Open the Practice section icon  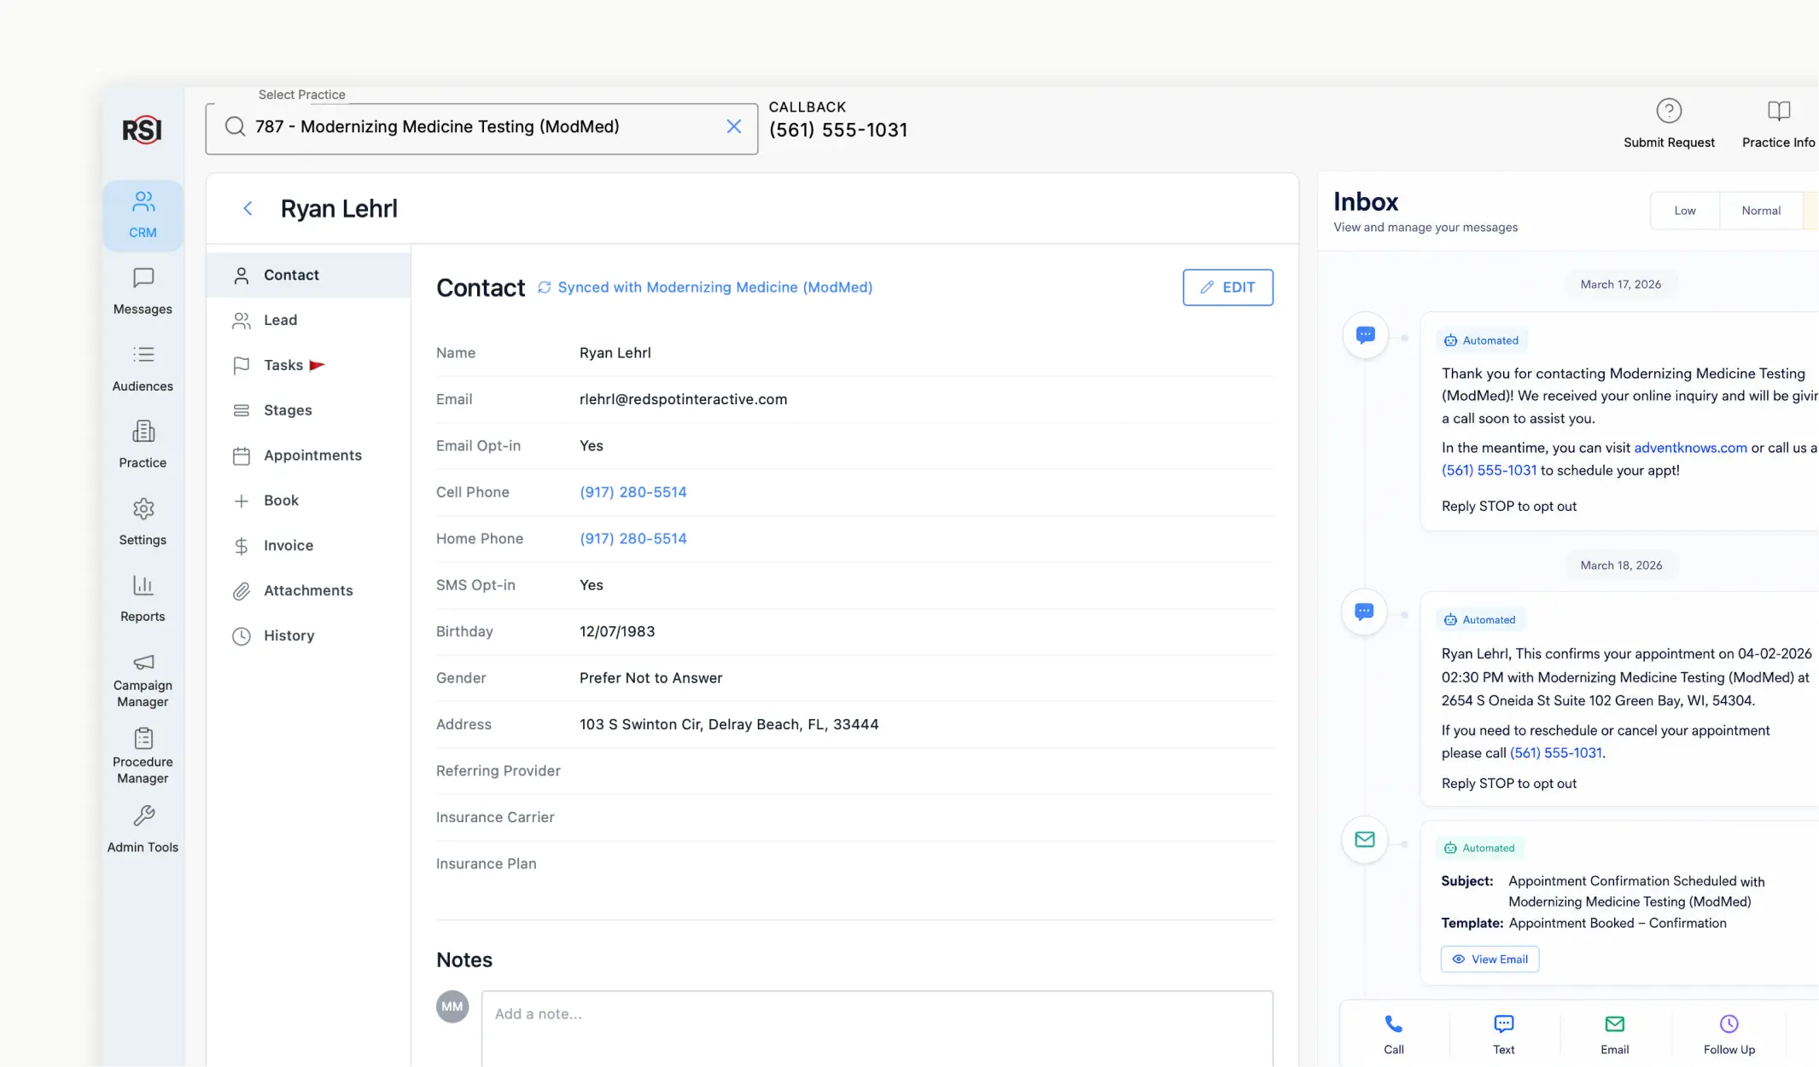[x=143, y=432]
